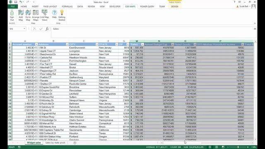Click the Undo arrow in quick access toolbar
The width and height of the screenshot is (265, 149).
pos(21,2)
